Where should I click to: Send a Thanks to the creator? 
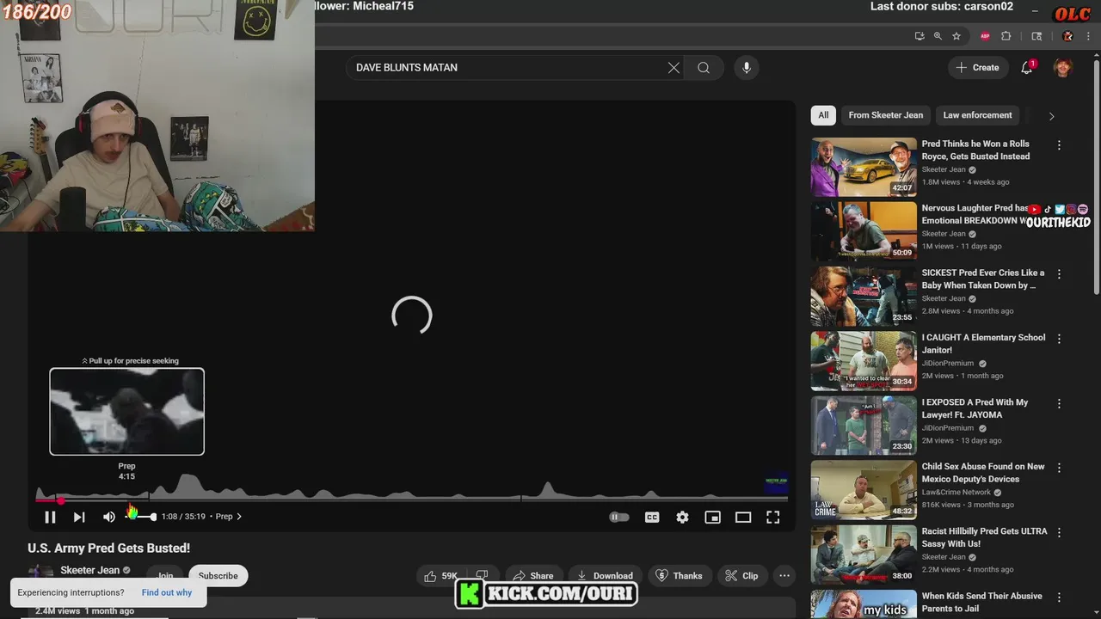point(679,576)
